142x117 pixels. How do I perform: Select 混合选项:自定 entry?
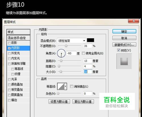click(18, 38)
